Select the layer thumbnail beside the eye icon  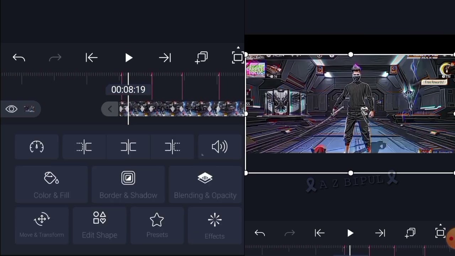pos(29,109)
